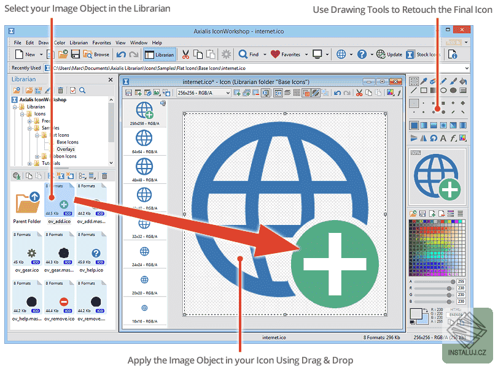Select the text tool letter A
Viewport: 498px width, 369px height.
pos(443,138)
